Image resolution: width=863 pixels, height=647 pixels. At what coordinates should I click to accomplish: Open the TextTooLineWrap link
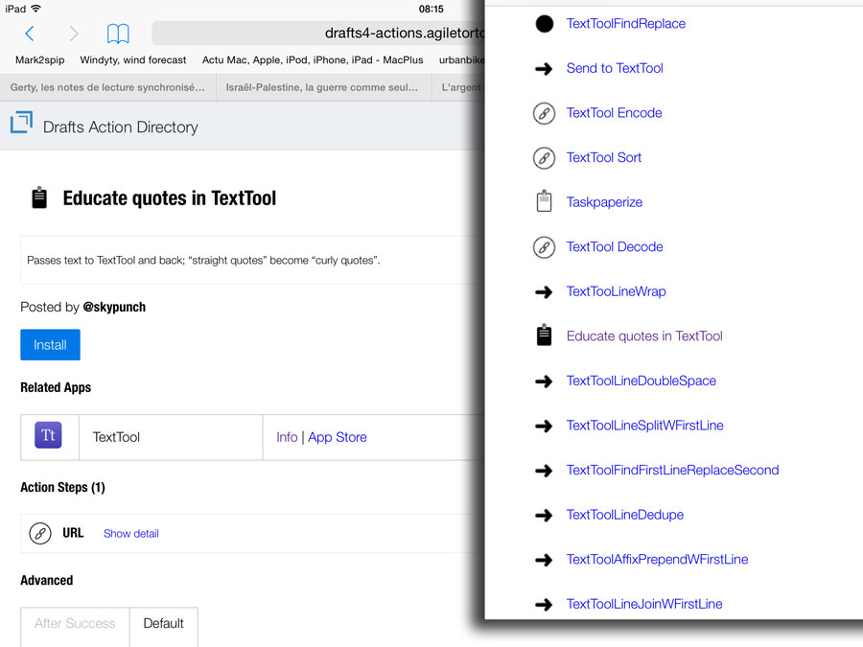[x=616, y=291]
